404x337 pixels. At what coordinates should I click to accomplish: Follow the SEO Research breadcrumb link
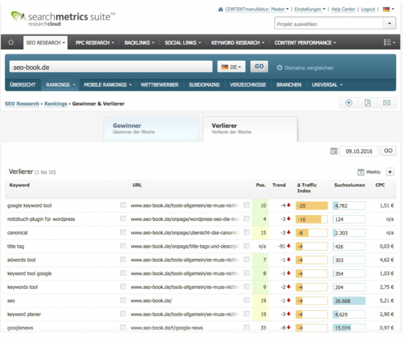22,104
